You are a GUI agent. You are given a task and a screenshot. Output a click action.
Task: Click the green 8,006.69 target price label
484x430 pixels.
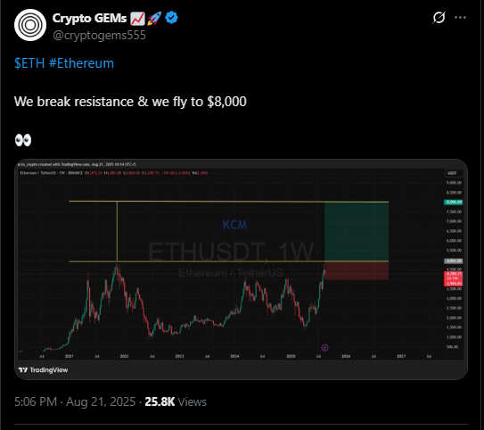point(453,202)
